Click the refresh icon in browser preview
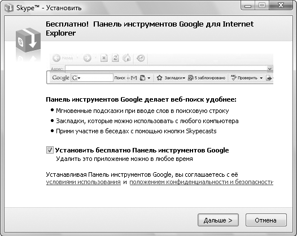This screenshot has width=297, height=236. (x=115, y=58)
